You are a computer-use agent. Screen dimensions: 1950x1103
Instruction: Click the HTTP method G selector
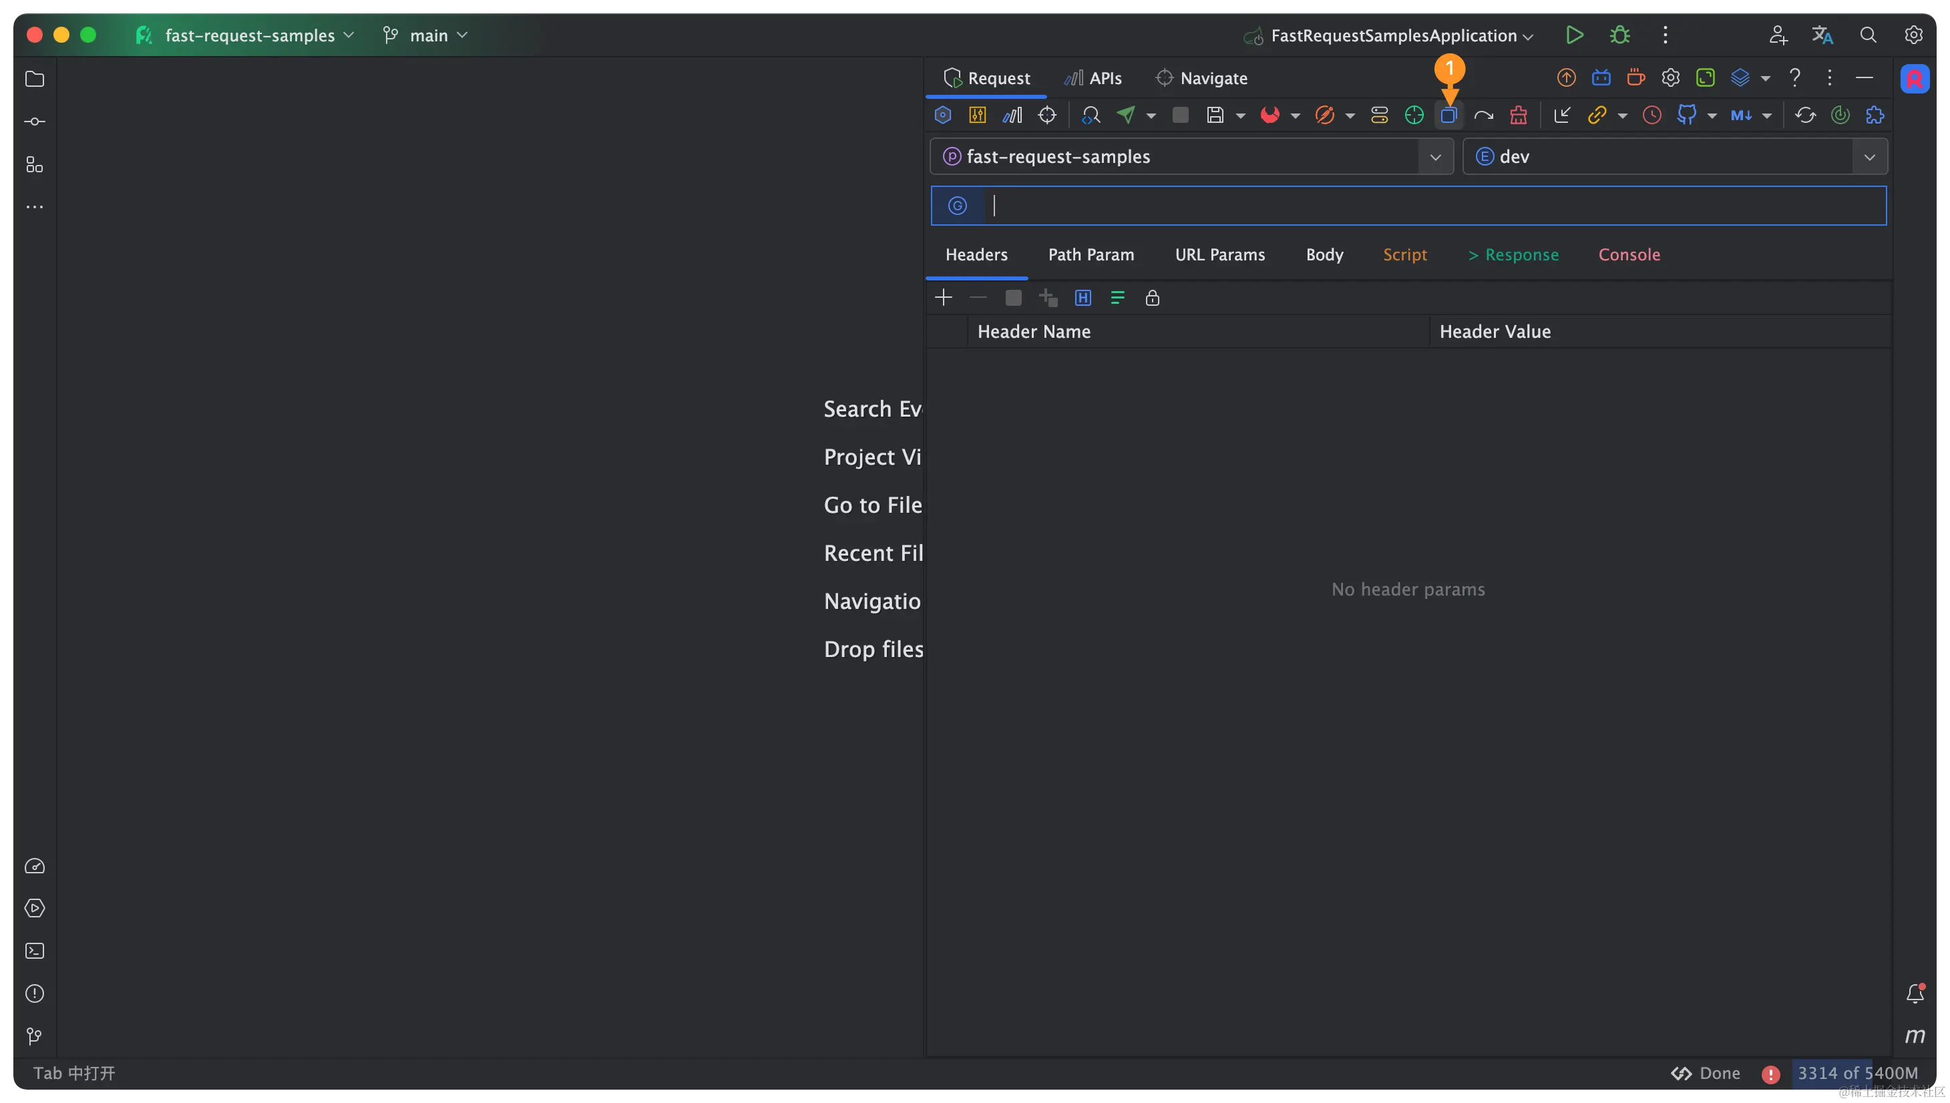pyautogui.click(x=958, y=205)
